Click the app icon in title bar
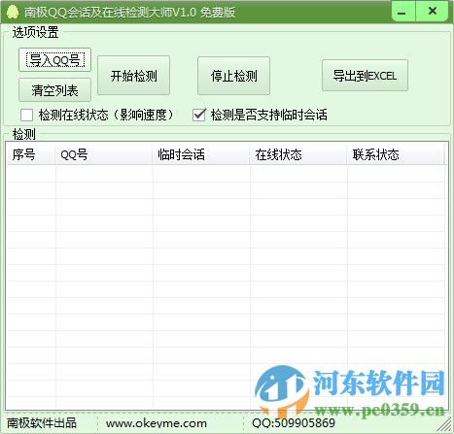The image size is (454, 434). click(x=13, y=13)
